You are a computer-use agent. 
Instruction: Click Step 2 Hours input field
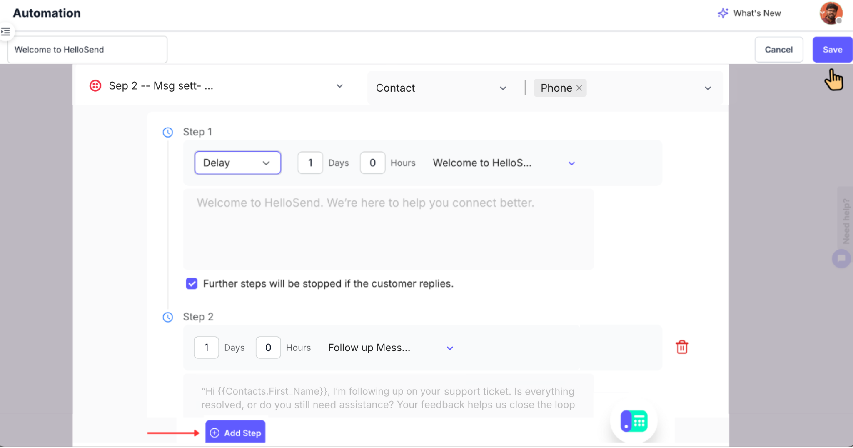pos(268,348)
